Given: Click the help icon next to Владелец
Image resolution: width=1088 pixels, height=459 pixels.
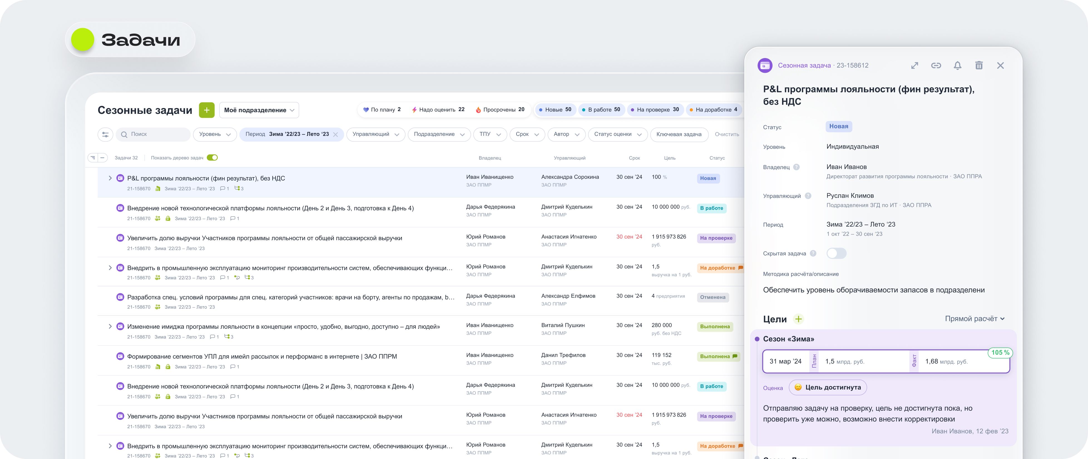Looking at the screenshot, I should point(796,167).
